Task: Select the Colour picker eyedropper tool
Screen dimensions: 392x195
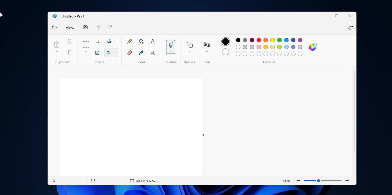Action: pyautogui.click(x=141, y=53)
